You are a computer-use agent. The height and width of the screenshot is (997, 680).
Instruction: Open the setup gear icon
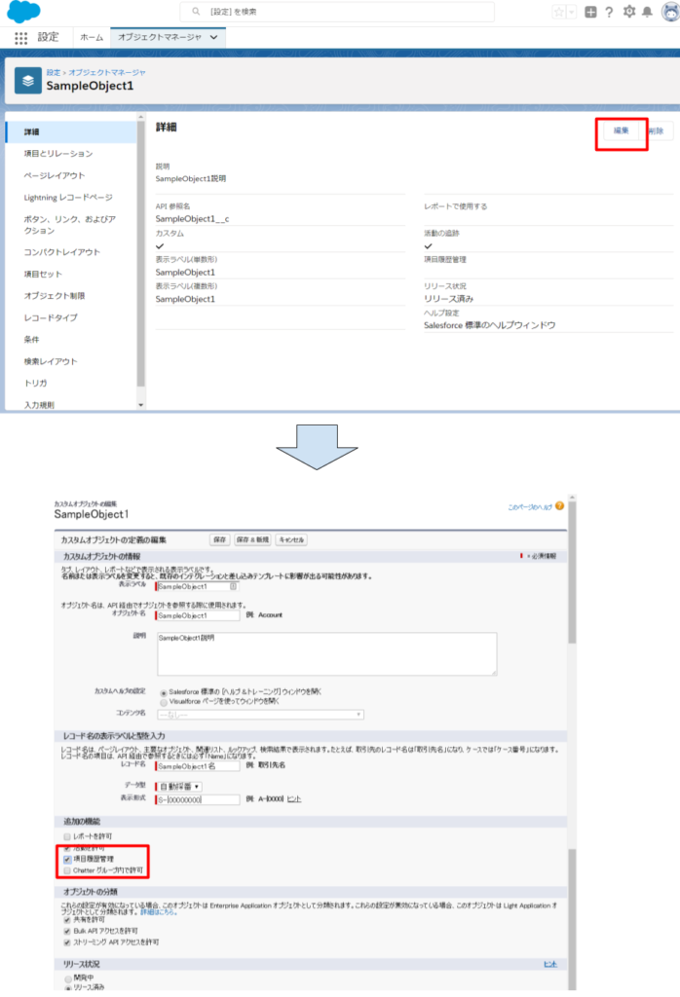coord(629,12)
